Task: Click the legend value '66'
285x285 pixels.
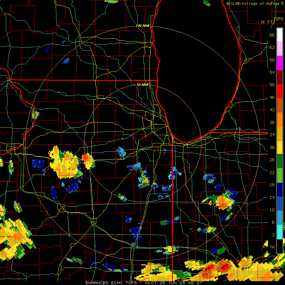Action: 272,35
